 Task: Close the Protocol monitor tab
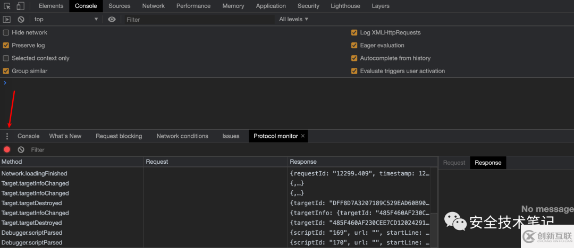tap(303, 136)
